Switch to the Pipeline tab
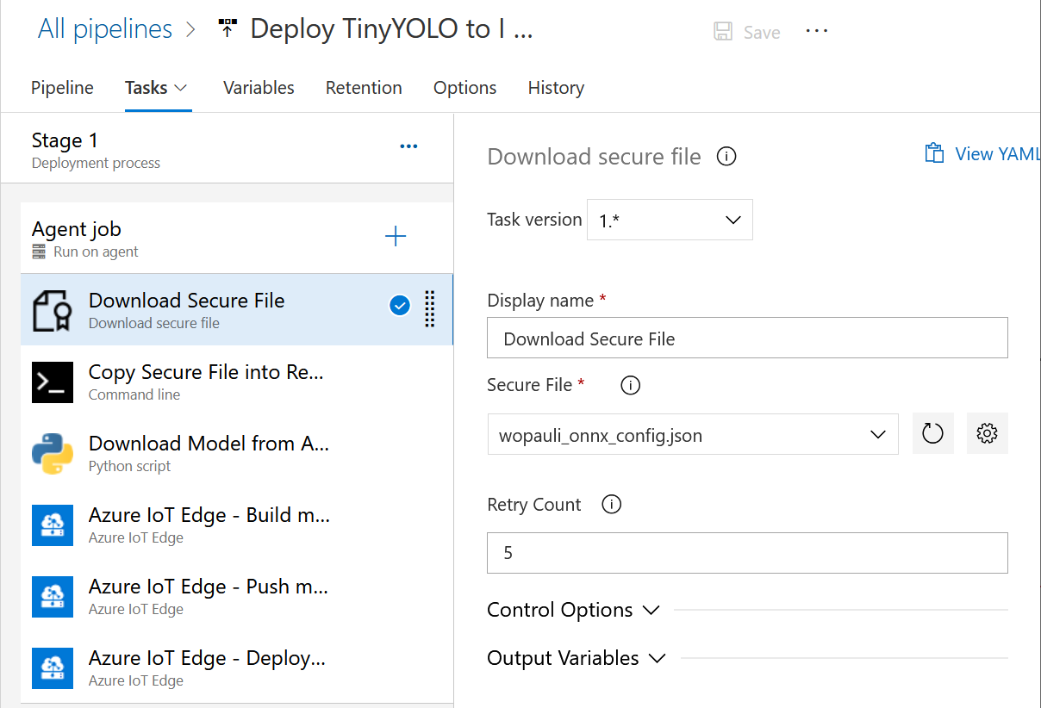The image size is (1041, 708). pos(62,88)
